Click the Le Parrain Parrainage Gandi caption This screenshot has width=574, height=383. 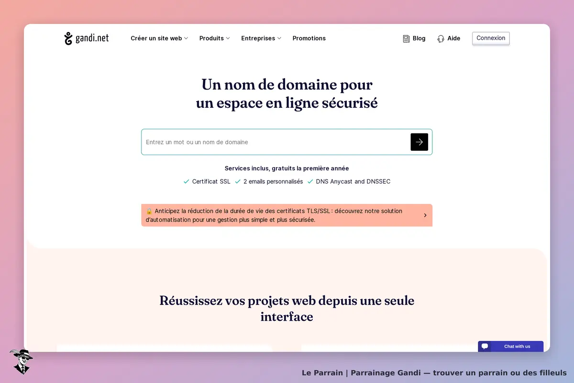[x=434, y=373]
